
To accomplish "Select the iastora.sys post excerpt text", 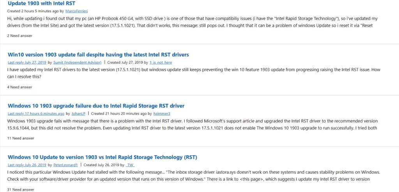I will tap(194, 176).
